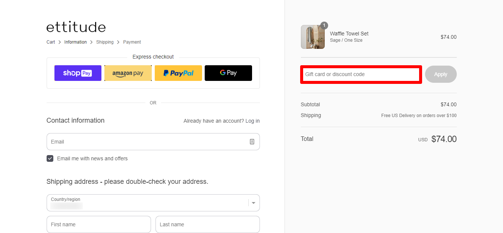Click the ettitude logo
The image size is (503, 233).
(x=76, y=27)
